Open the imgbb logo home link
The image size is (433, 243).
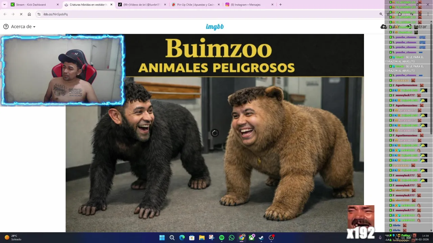click(215, 27)
